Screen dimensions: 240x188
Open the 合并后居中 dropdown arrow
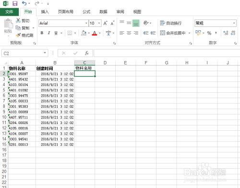point(190,33)
